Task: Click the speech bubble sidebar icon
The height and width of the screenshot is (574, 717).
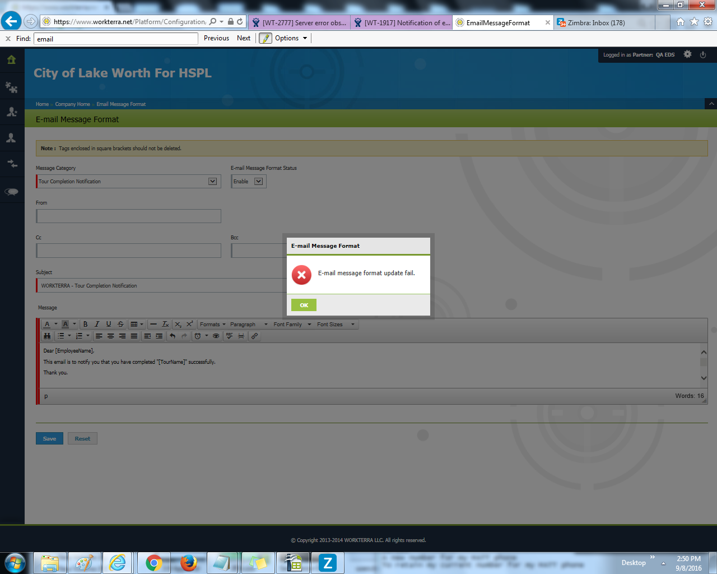Action: 11,192
